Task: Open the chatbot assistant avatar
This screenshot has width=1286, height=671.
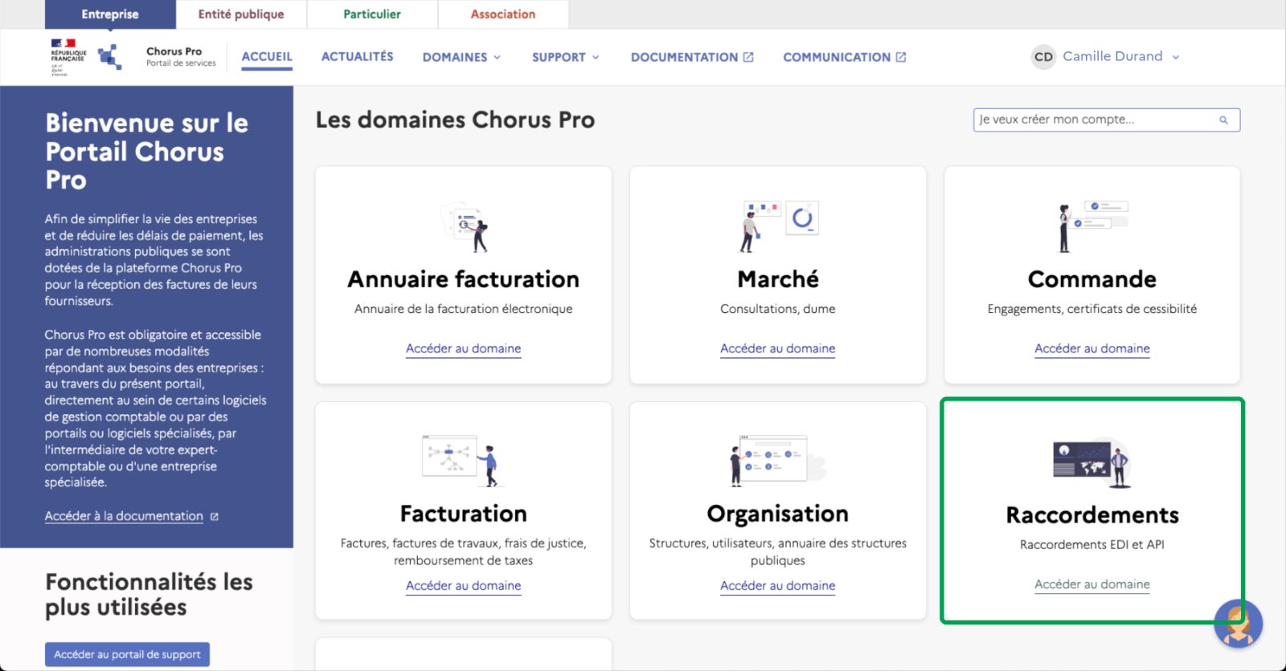Action: (x=1238, y=624)
